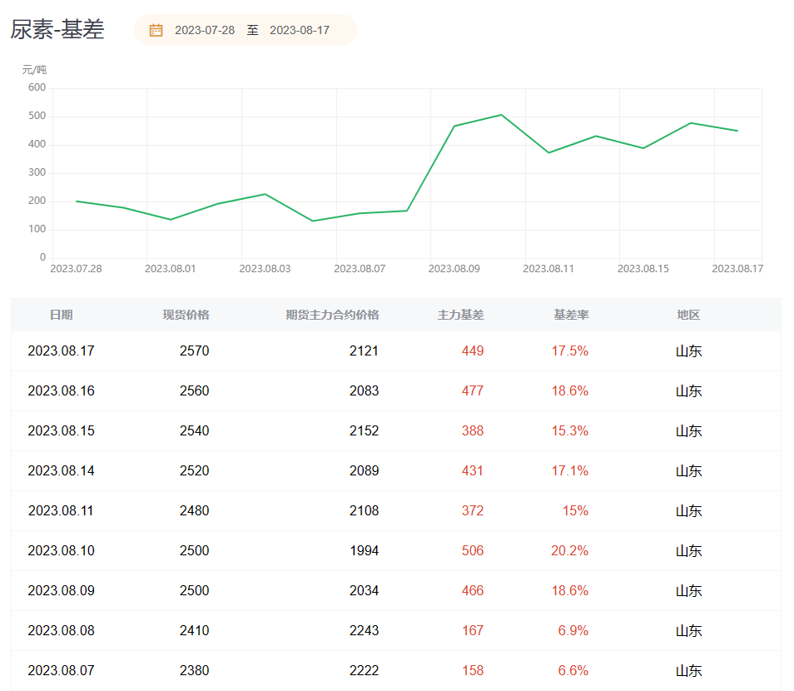Click futures price 2121 cell

(364, 350)
